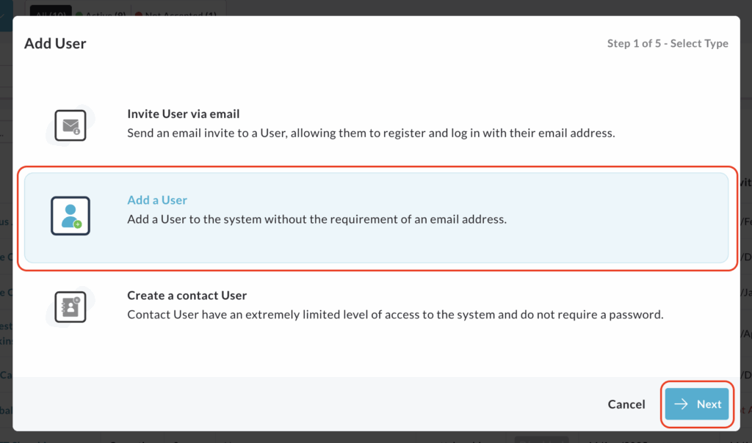
Task: Click the 'Add User' dialog title
Action: click(55, 43)
